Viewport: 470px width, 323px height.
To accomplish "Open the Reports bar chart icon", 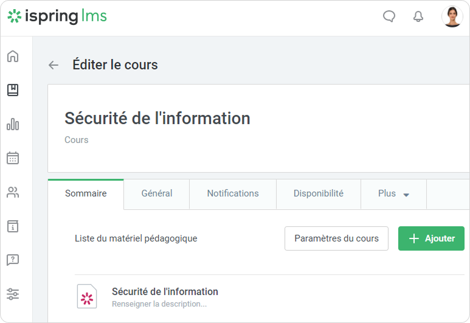I will tap(13, 124).
